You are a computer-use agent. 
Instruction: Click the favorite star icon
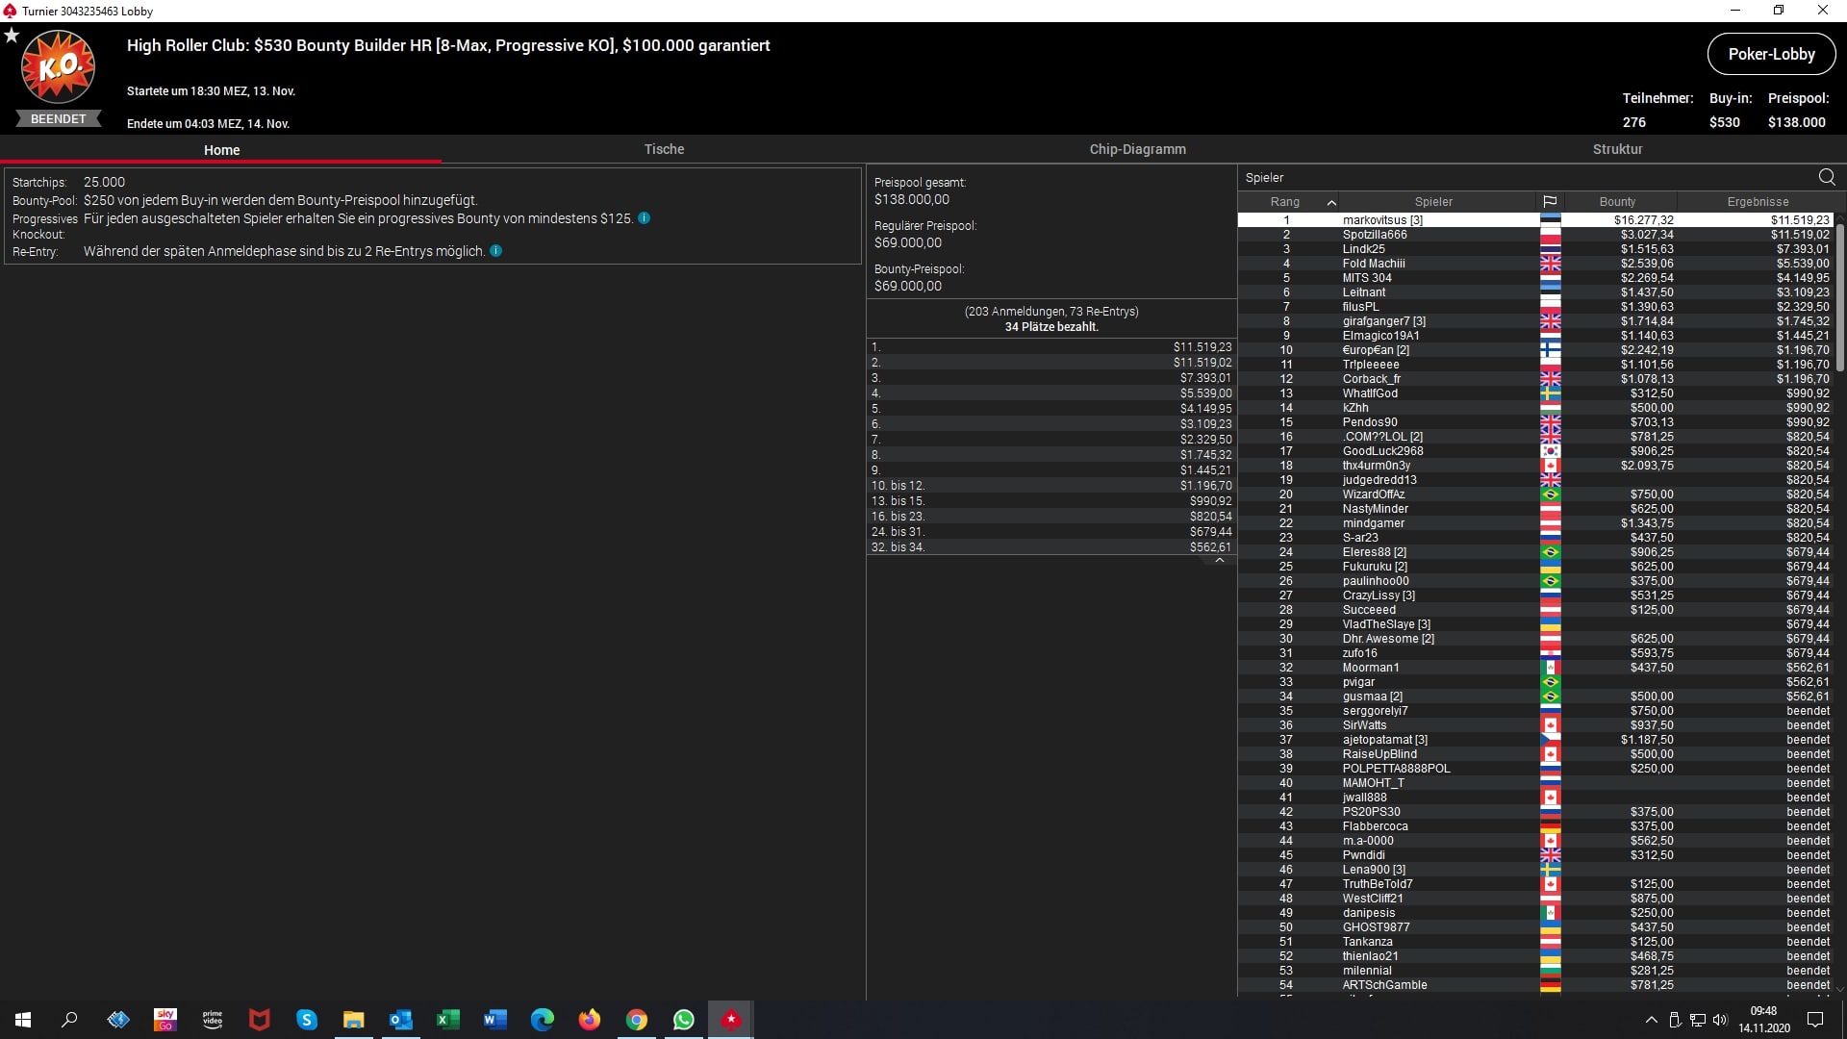click(12, 36)
